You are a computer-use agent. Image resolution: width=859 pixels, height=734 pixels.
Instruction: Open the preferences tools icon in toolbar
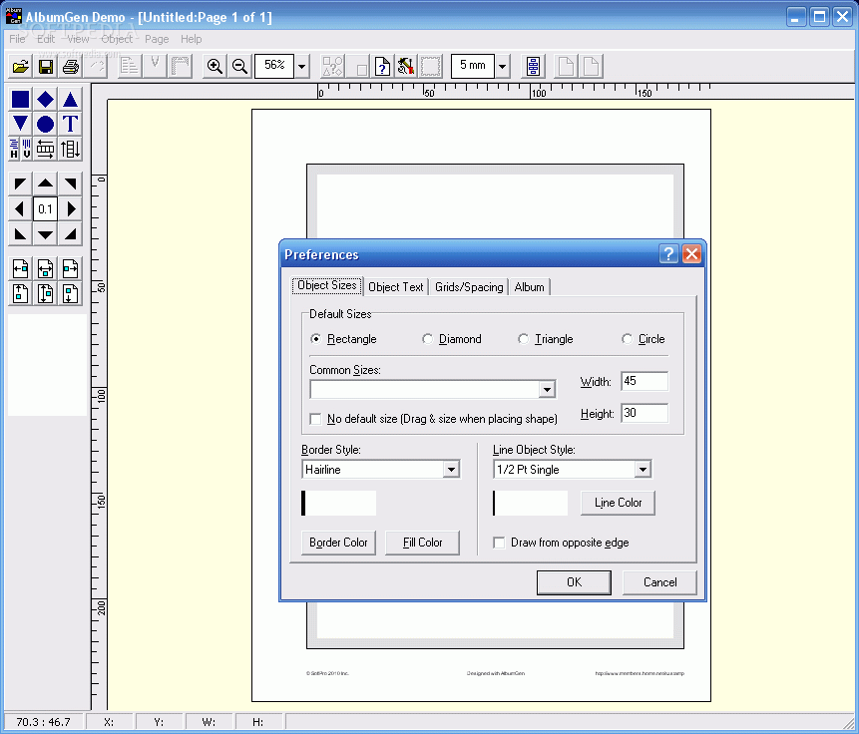pyautogui.click(x=406, y=67)
